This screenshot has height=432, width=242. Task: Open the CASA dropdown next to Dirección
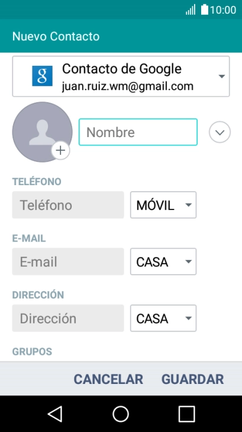(x=163, y=318)
